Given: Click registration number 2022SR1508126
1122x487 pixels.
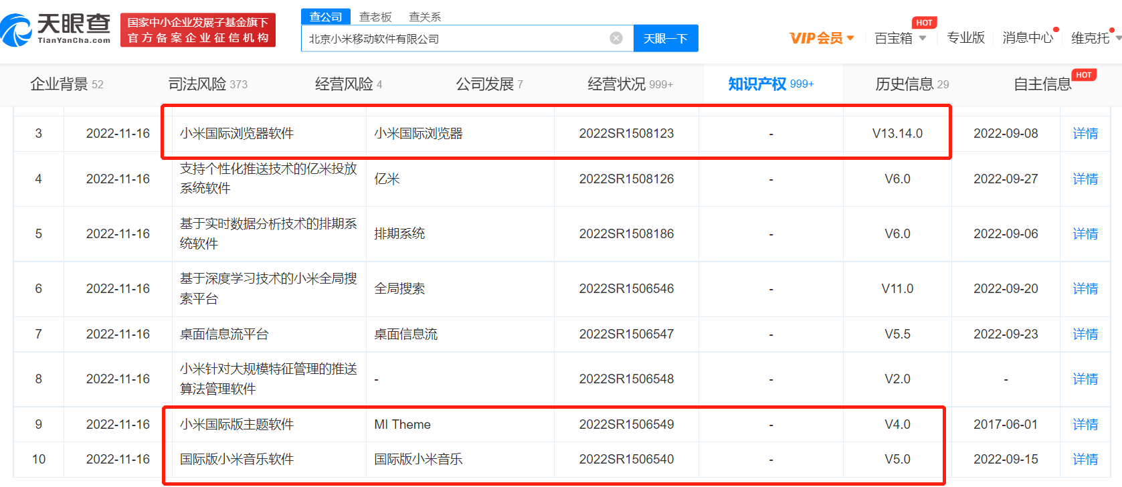Looking at the screenshot, I should pyautogui.click(x=626, y=179).
